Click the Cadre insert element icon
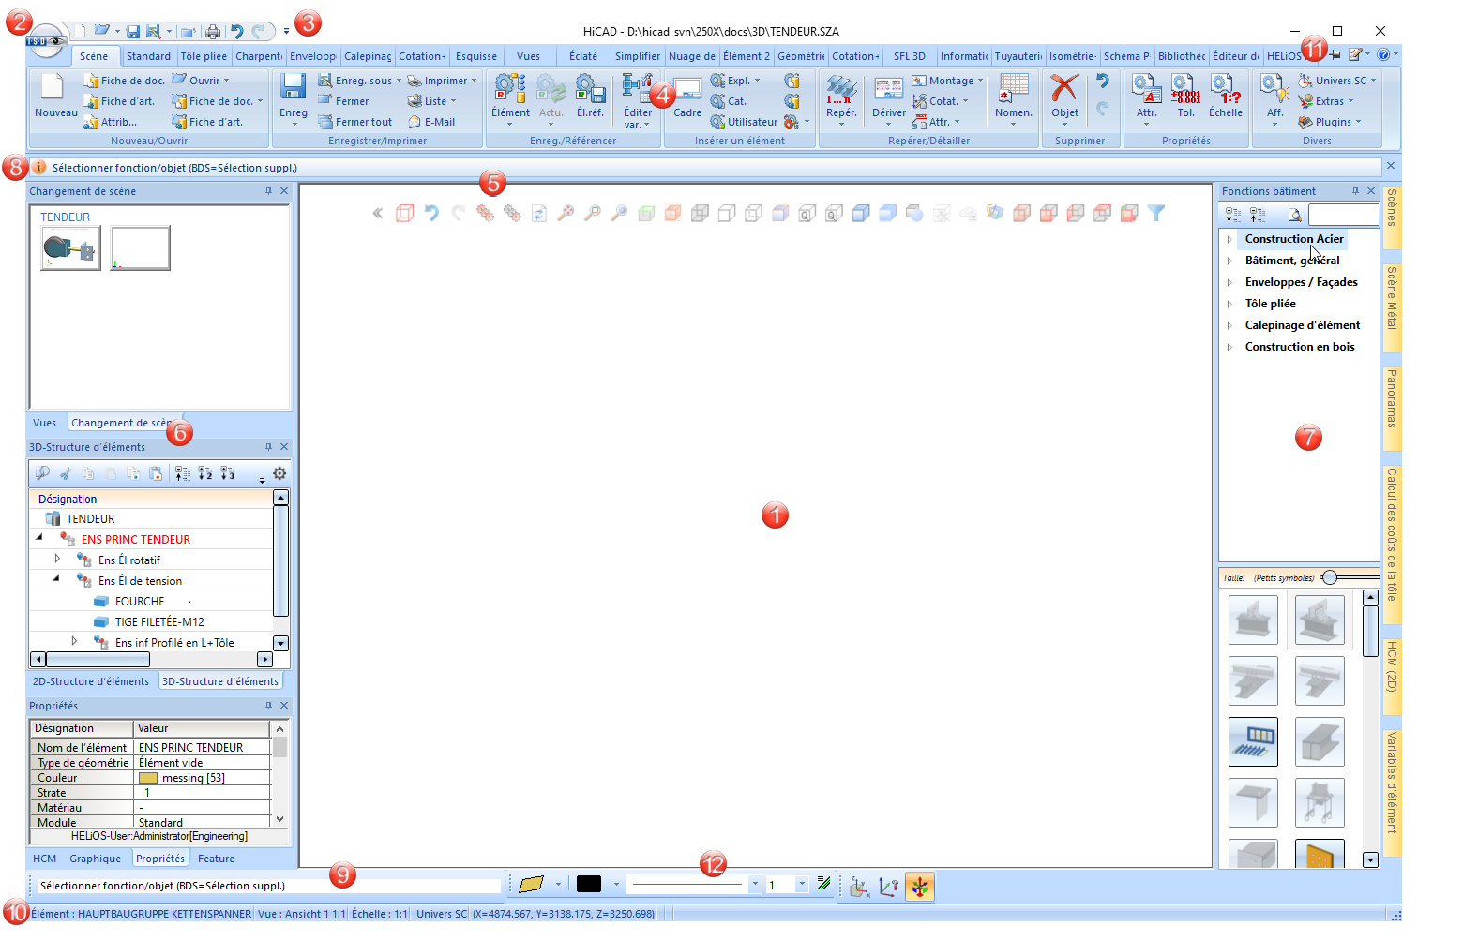The height and width of the screenshot is (941, 1478). [x=687, y=90]
